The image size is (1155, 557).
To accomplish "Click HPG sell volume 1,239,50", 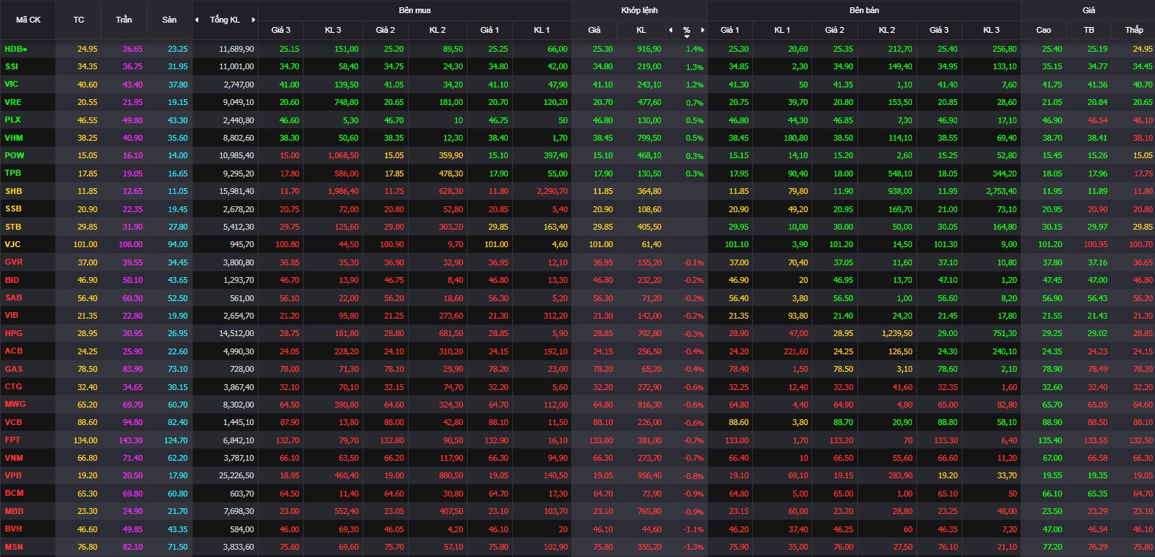I will [897, 333].
